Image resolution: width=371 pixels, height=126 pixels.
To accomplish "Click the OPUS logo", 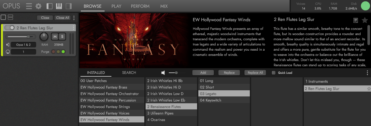I will pyautogui.click(x=11, y=6).
